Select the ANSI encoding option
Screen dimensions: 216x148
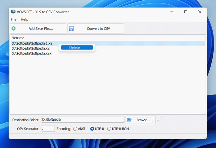coord(79,129)
